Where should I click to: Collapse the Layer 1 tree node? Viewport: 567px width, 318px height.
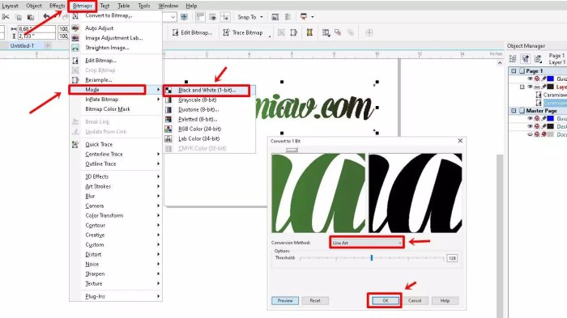click(522, 87)
